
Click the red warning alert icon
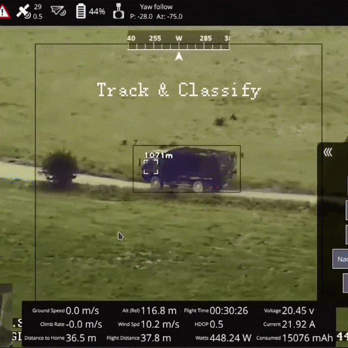pyautogui.click(x=5, y=12)
